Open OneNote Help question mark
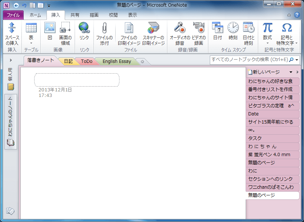The image size is (304, 222). (297, 15)
